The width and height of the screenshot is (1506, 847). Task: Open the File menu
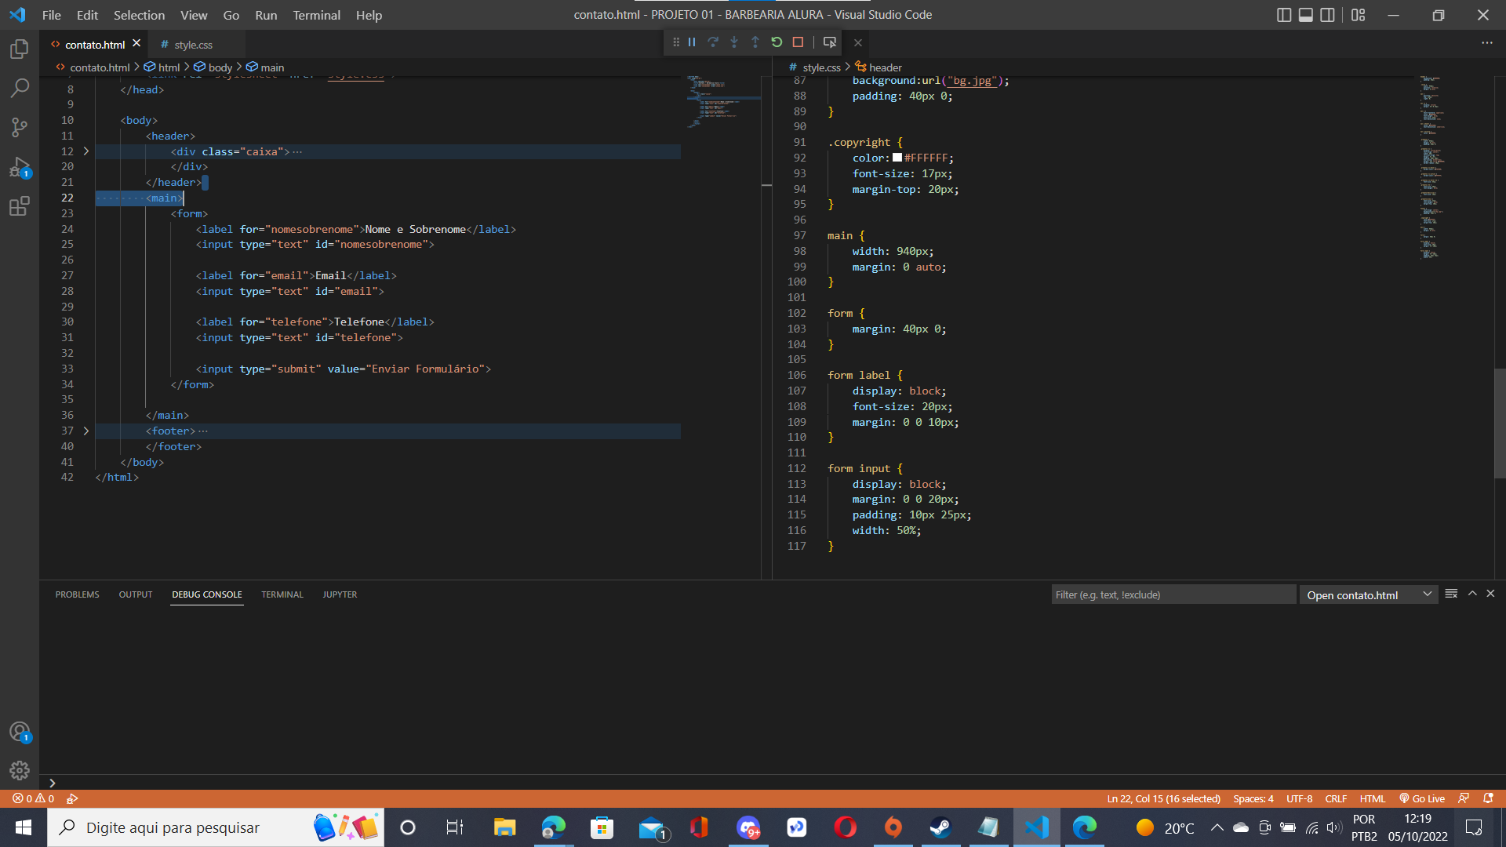(x=52, y=15)
